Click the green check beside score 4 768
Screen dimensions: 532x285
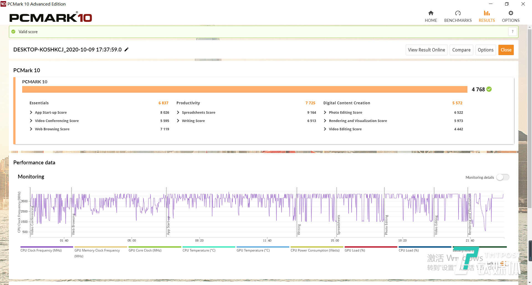click(489, 89)
